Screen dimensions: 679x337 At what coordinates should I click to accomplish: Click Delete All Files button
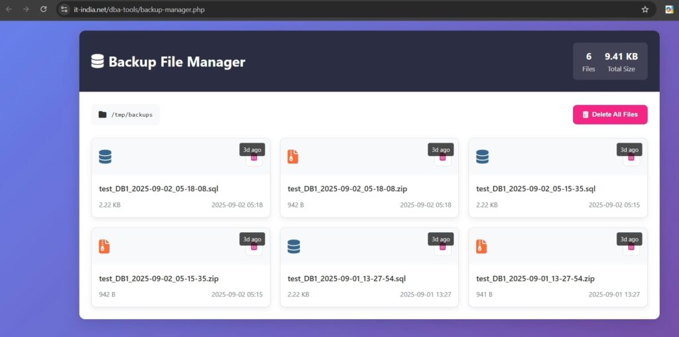pyautogui.click(x=610, y=114)
